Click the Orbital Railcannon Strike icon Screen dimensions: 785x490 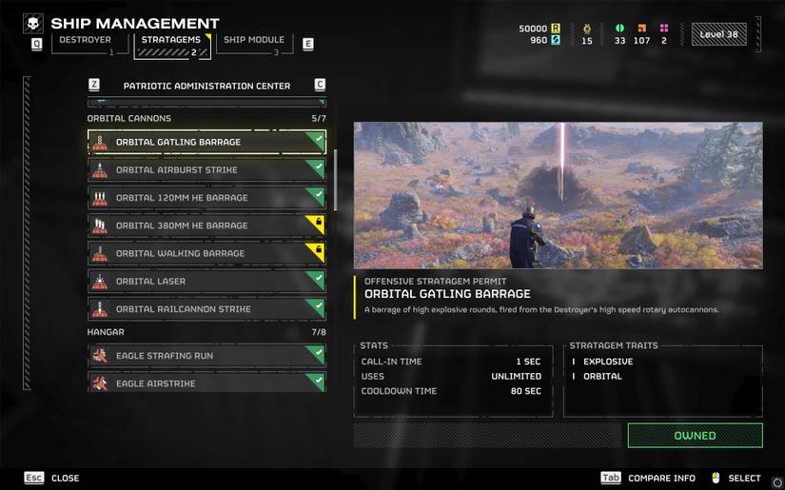point(100,309)
